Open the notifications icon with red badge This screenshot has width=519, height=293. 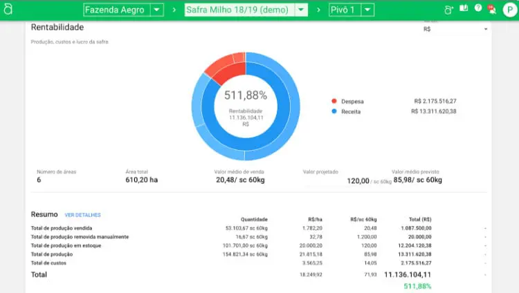[x=492, y=10]
